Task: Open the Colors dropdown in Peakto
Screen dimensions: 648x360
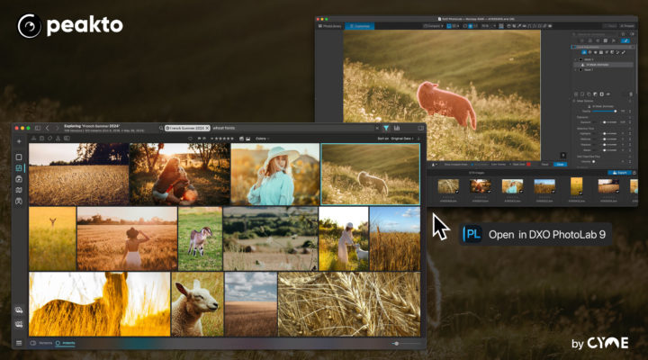Action: [262, 139]
